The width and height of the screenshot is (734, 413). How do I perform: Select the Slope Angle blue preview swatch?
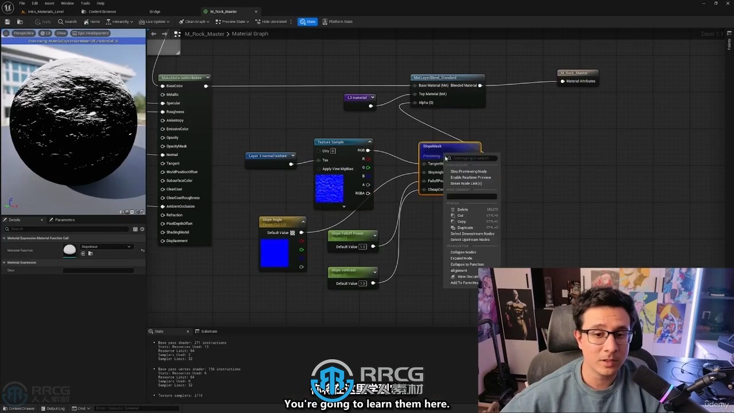tap(275, 253)
